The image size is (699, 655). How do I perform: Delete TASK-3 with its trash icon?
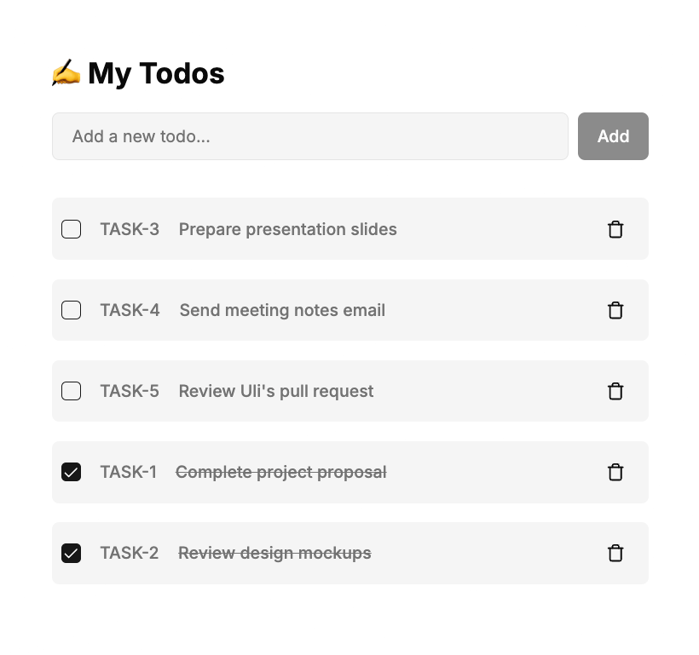tap(615, 229)
